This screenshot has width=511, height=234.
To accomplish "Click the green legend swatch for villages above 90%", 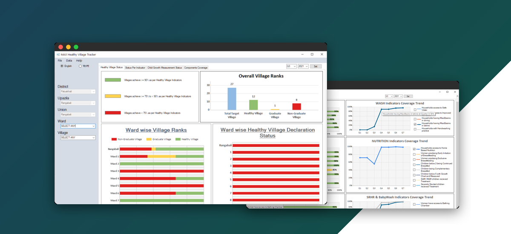I will (112, 80).
